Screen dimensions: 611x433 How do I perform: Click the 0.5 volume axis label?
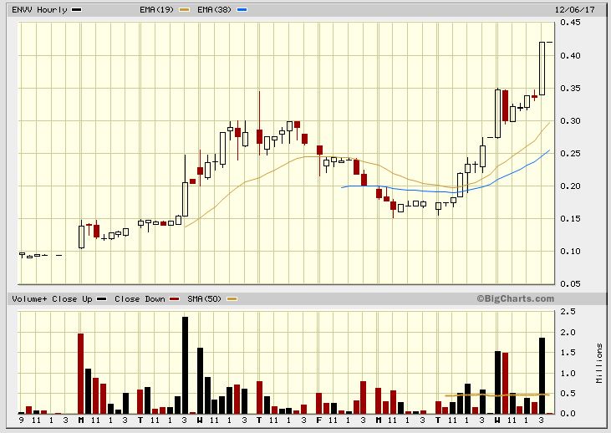pos(568,394)
